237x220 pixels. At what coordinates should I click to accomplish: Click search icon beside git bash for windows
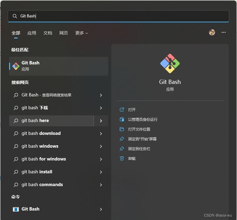click(x=16, y=159)
